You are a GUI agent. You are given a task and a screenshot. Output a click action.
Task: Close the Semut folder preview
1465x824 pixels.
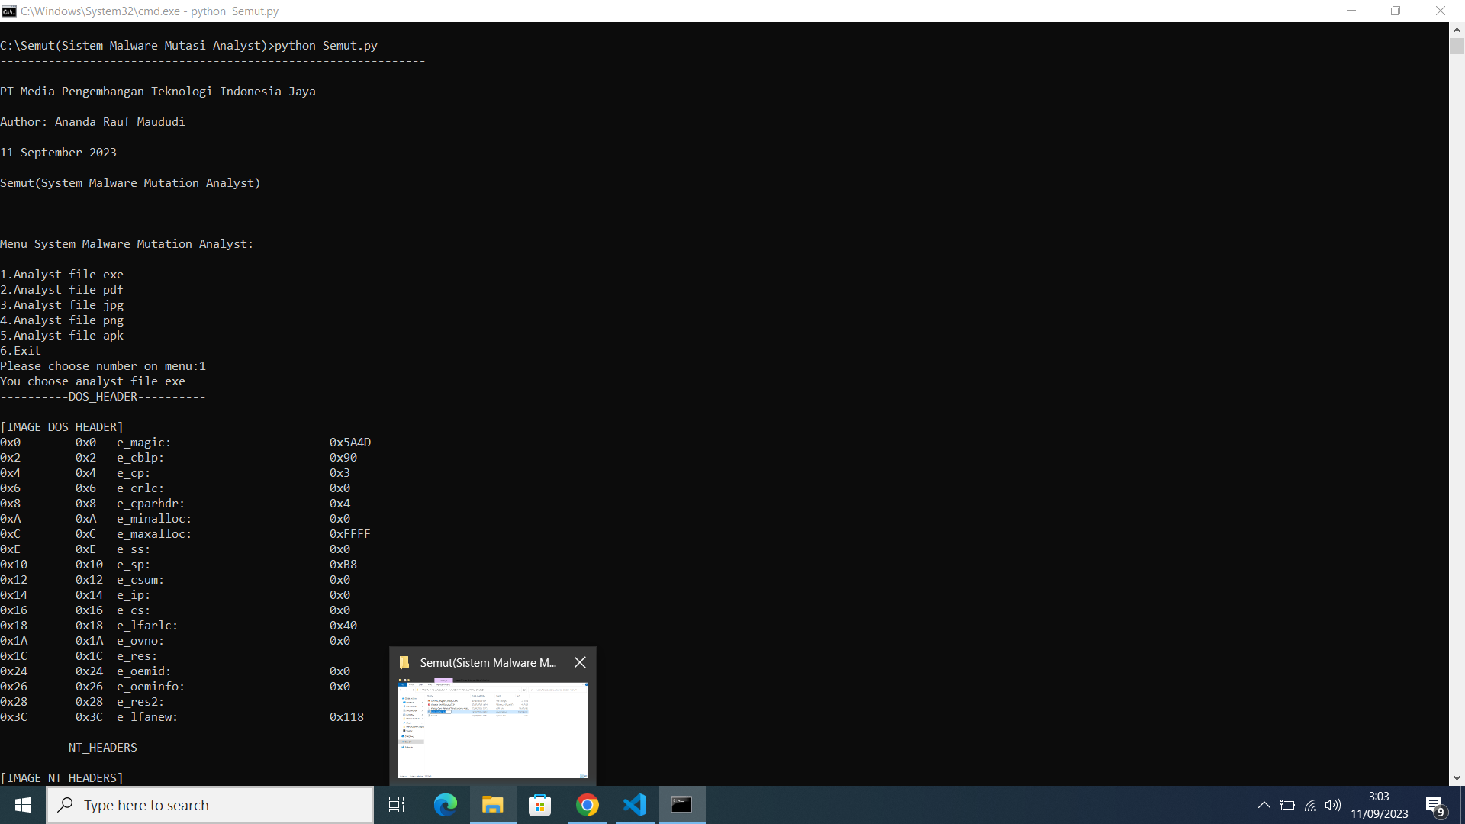[580, 662]
